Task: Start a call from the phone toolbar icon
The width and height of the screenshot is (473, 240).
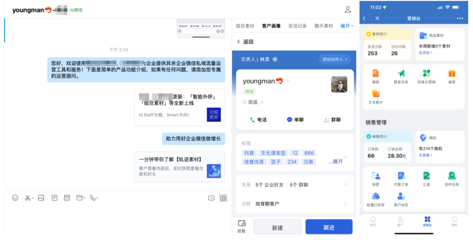Action: click(93, 198)
